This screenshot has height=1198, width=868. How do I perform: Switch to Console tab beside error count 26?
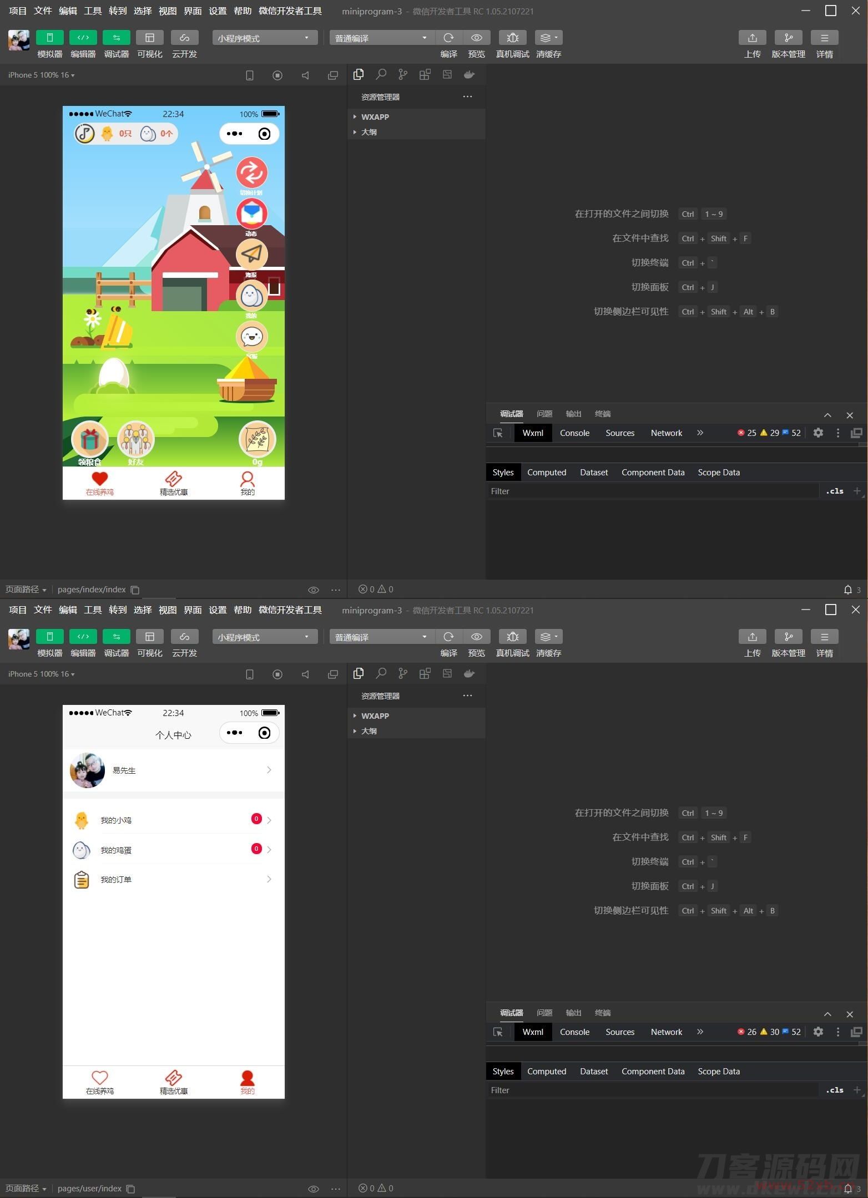pyautogui.click(x=574, y=1032)
